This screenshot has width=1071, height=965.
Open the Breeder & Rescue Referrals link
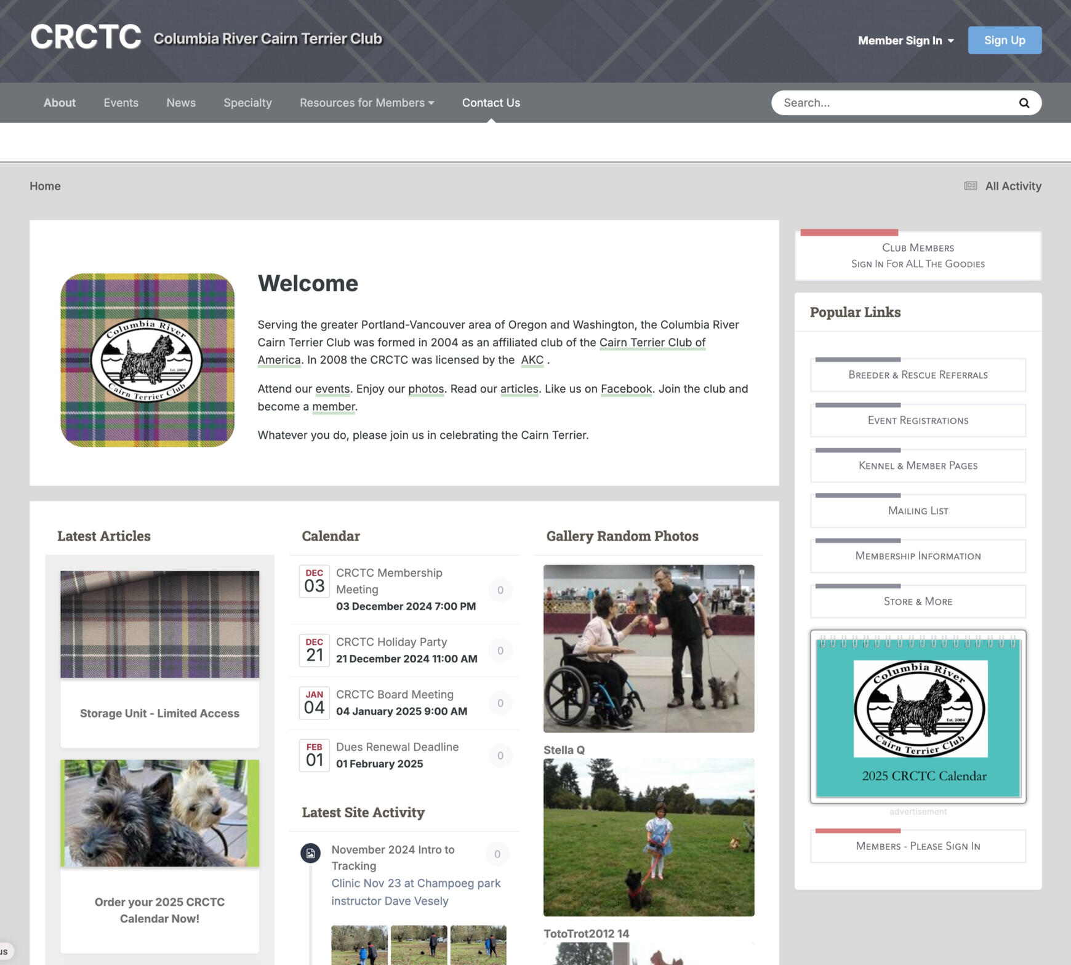(x=918, y=374)
